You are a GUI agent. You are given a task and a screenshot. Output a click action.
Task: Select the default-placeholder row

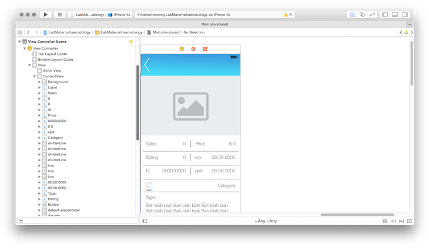click(x=61, y=210)
